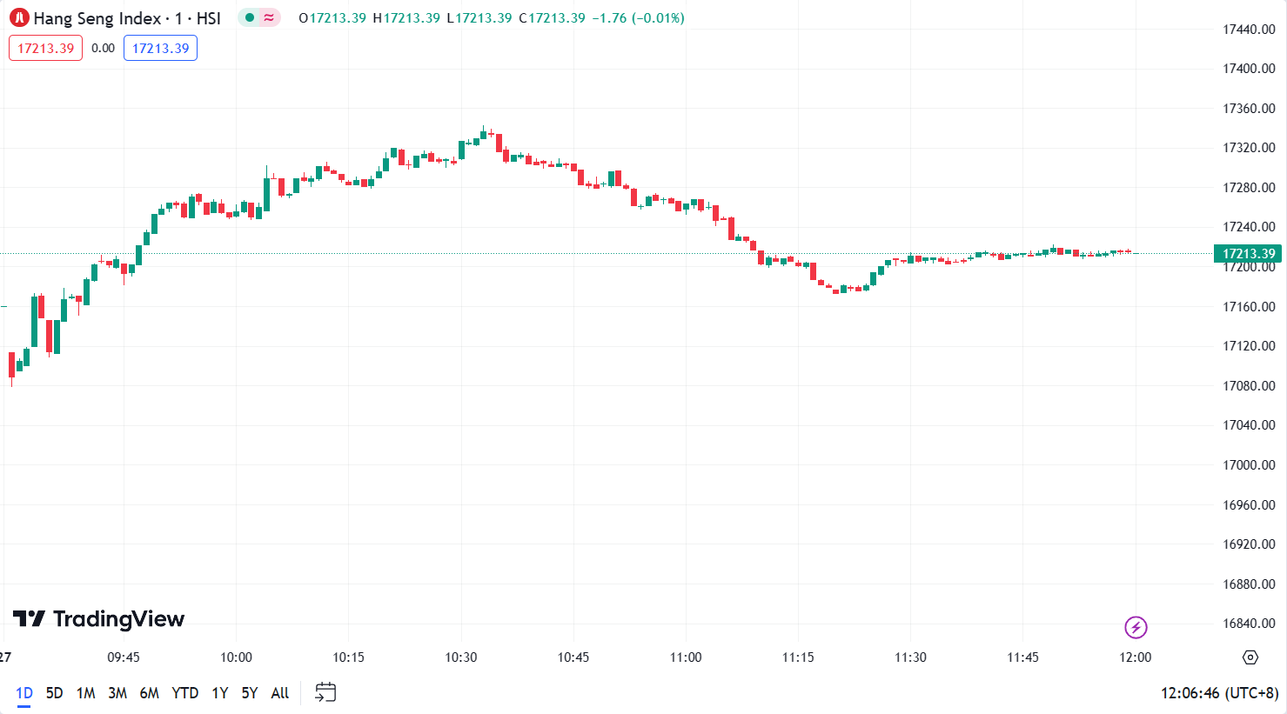This screenshot has height=714, width=1287.
Task: Open the go-to-date calendar icon
Action: (x=325, y=692)
